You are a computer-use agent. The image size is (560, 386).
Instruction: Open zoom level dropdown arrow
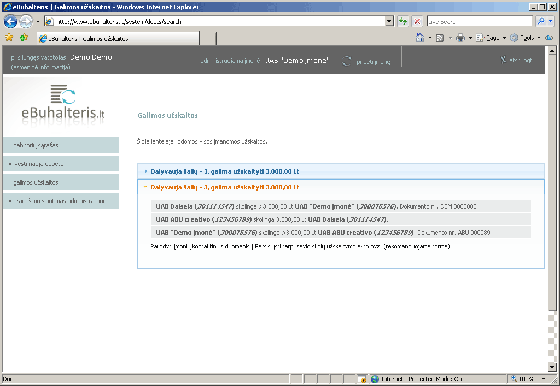[544, 379]
